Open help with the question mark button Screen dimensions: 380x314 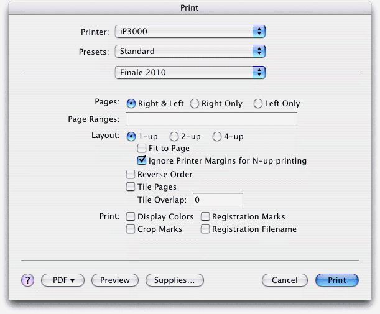(27, 280)
